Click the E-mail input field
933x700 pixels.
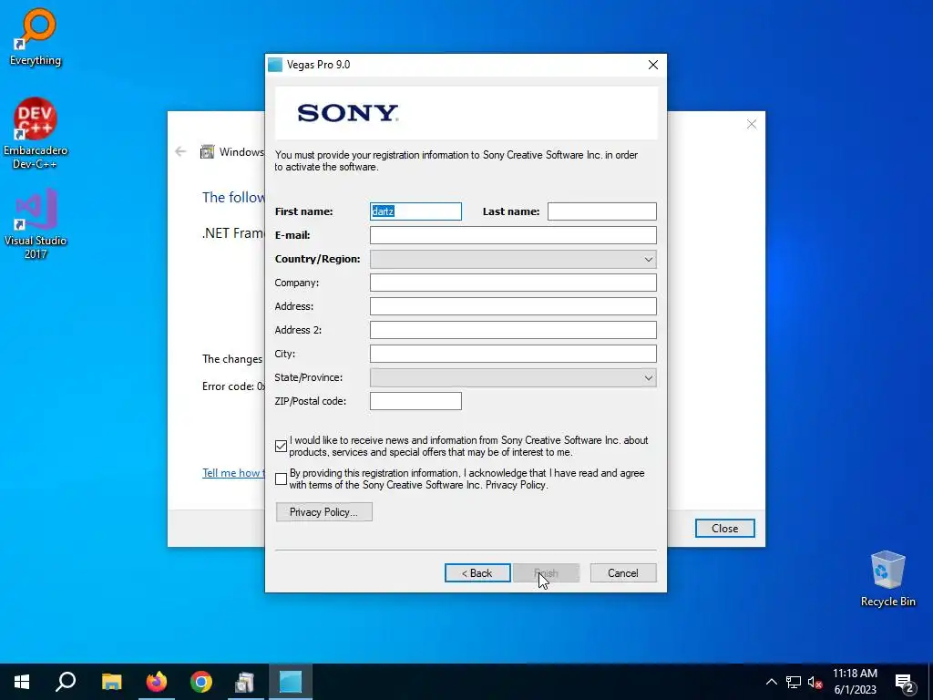click(513, 235)
